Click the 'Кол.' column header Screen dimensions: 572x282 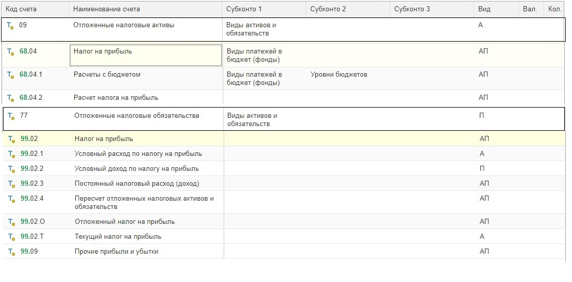(x=554, y=9)
